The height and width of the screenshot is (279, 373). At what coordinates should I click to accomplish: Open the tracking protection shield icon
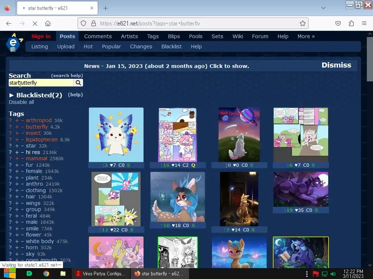click(x=83, y=23)
